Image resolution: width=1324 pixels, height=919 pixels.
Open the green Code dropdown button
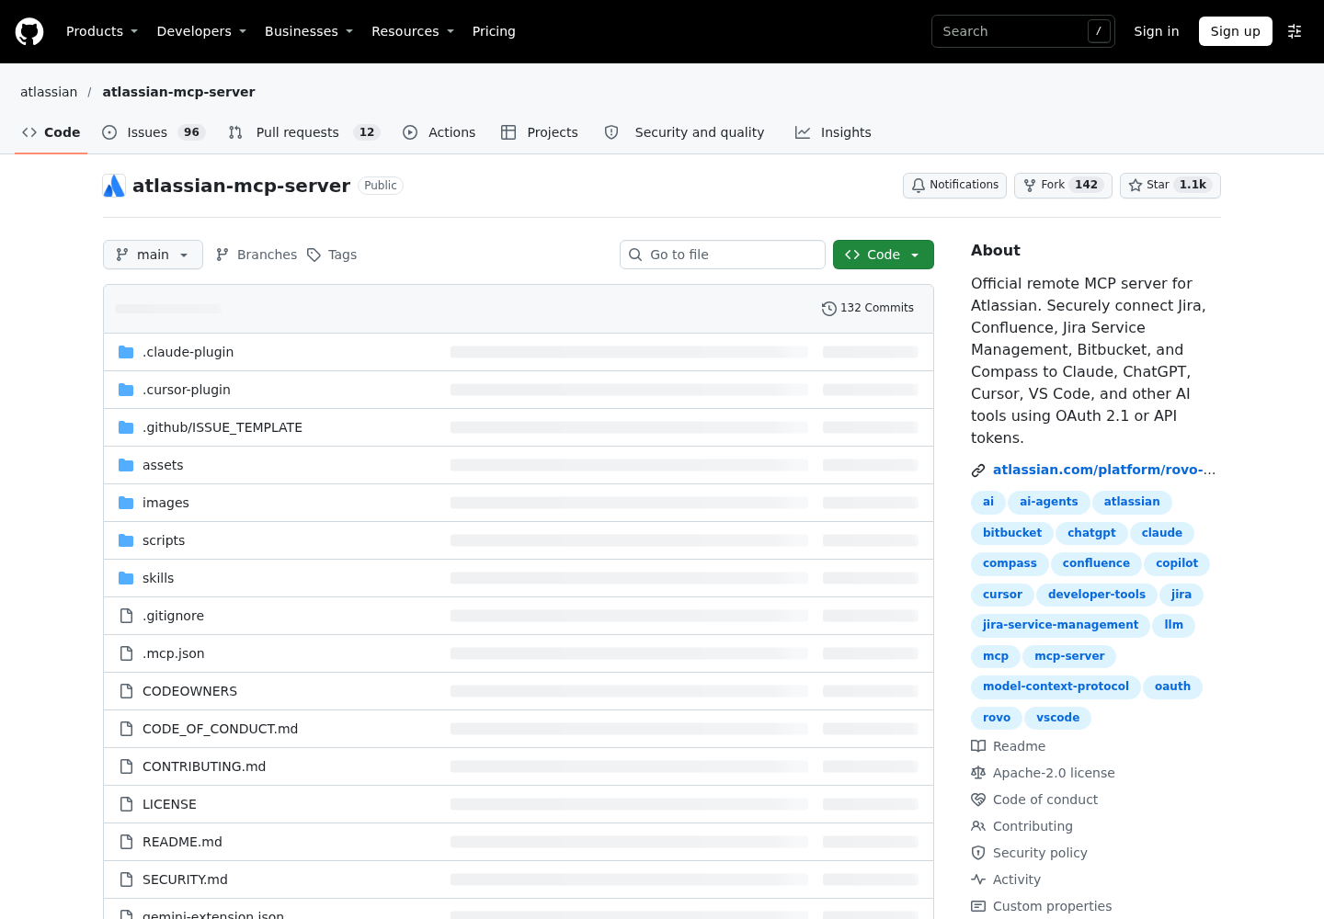(x=884, y=255)
